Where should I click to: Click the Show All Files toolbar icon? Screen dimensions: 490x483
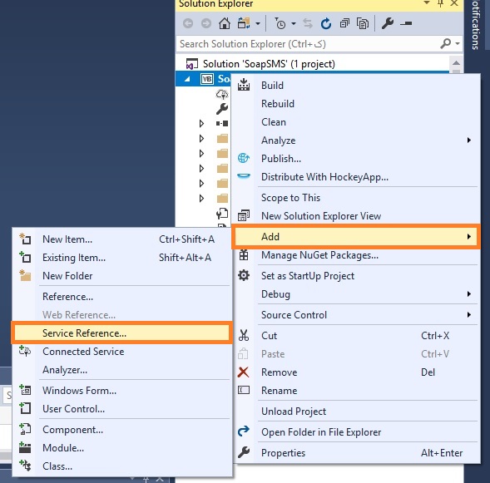click(x=363, y=23)
